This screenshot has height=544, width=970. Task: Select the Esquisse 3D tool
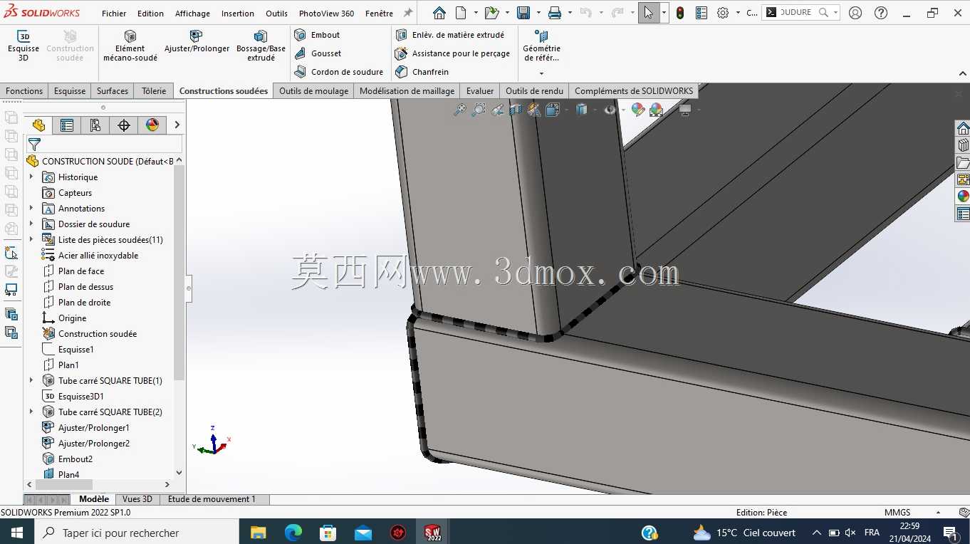(x=24, y=46)
